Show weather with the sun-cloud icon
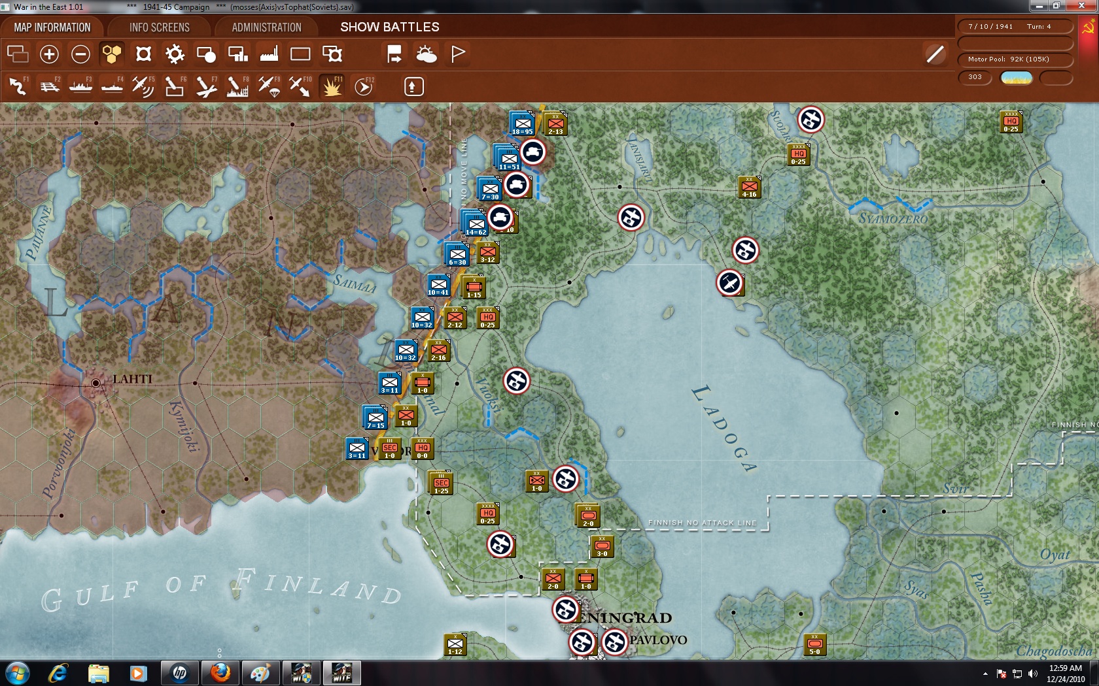Image resolution: width=1099 pixels, height=686 pixels. 427,54
